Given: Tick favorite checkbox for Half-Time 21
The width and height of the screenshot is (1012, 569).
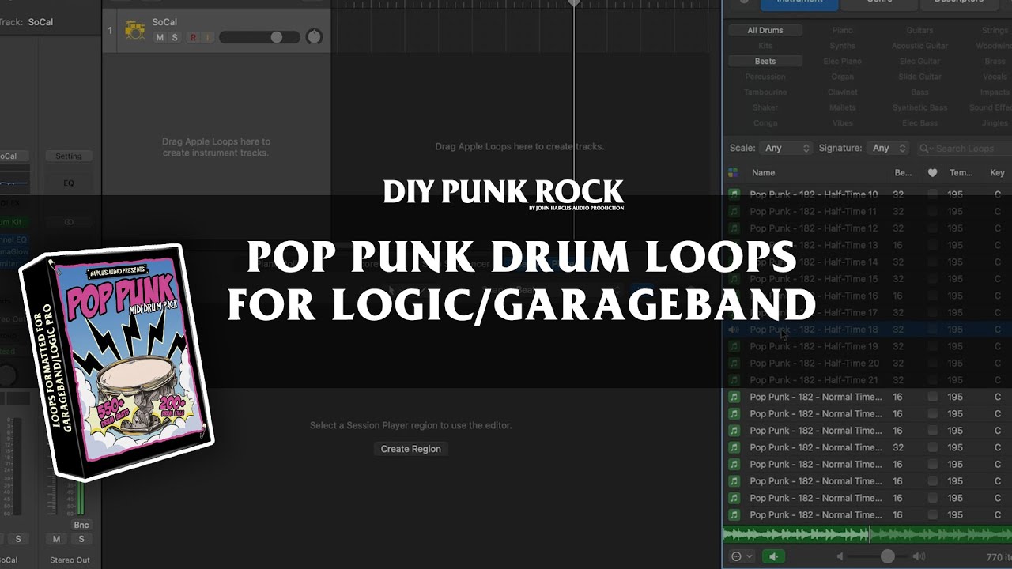Looking at the screenshot, I should 932,380.
